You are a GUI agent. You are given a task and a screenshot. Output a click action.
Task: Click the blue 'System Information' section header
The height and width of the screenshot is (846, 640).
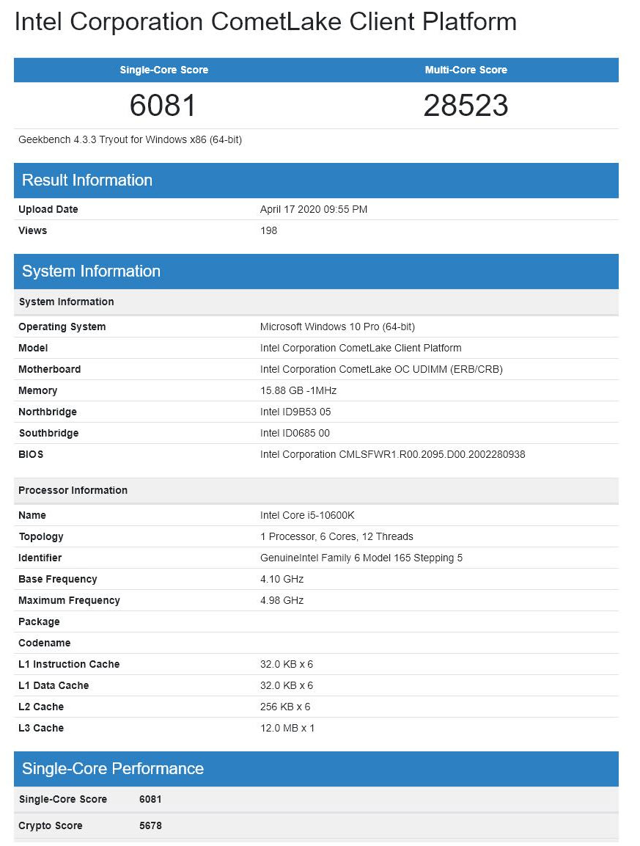pos(316,271)
